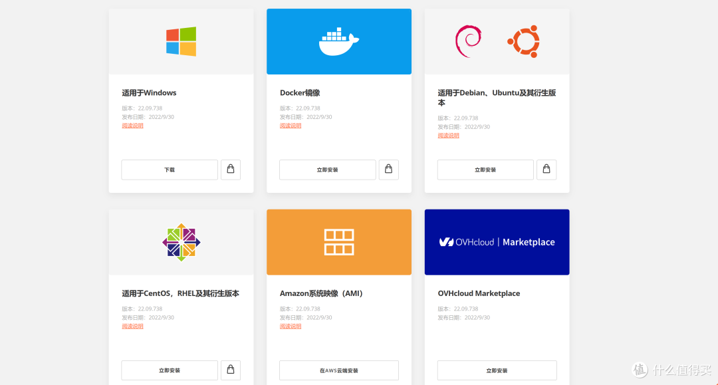This screenshot has height=385, width=718.
Task: Open 阅读说明 link on Docker镜像 card
Action: [291, 126]
